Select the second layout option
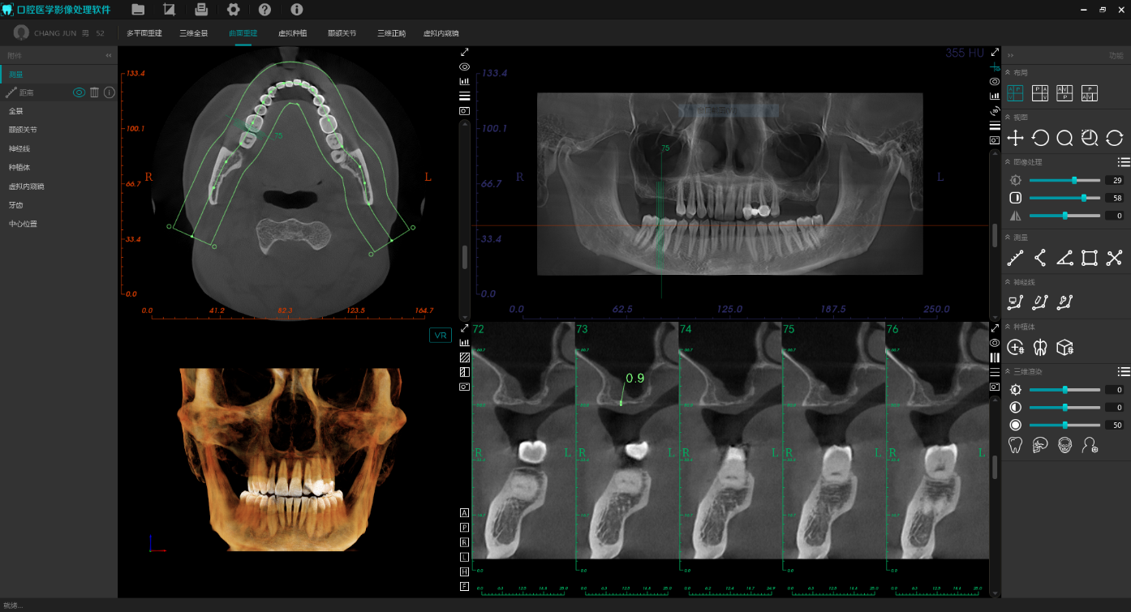 pos(1040,93)
